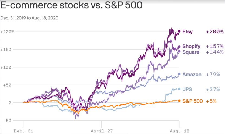Click the +200% y-axis label
Viewport: 225px width, 134px height.
7,31
